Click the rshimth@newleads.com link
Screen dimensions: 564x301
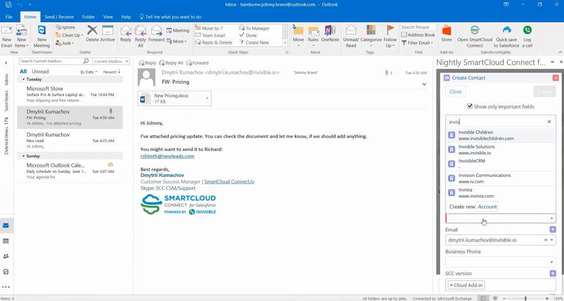(167, 156)
